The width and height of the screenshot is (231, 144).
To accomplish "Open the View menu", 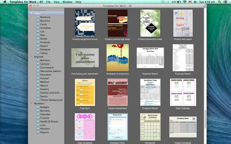I will [x=57, y=2].
